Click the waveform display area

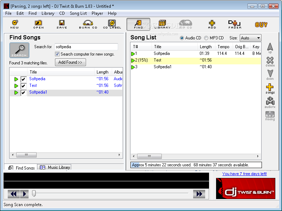tap(106, 180)
